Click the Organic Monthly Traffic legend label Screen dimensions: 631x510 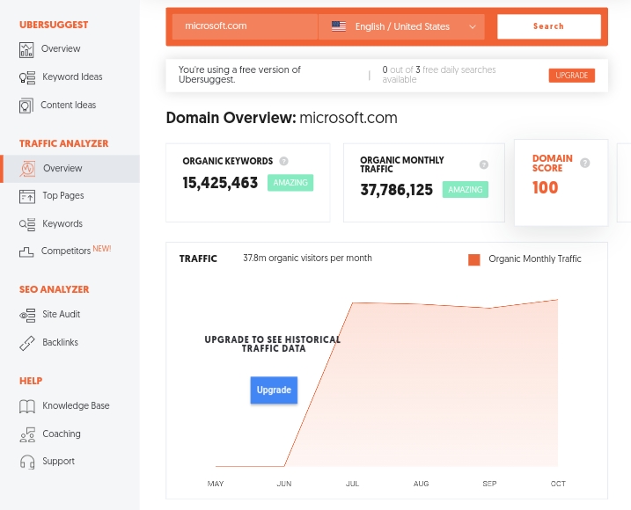(x=535, y=259)
